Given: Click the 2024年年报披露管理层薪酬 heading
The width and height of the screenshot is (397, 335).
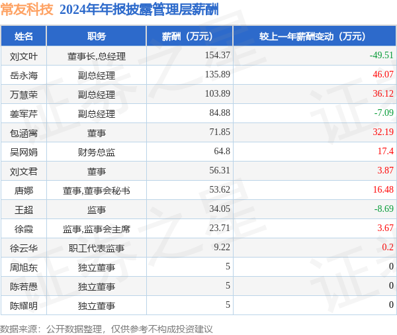Looking at the screenshot, I should 139,10.
